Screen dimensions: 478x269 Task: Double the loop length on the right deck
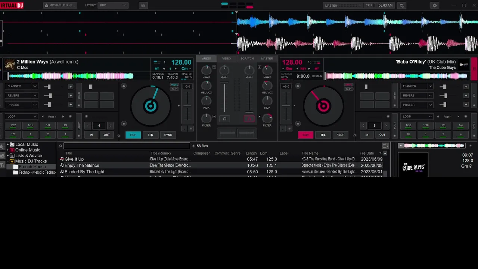pyautogui.click(x=386, y=126)
